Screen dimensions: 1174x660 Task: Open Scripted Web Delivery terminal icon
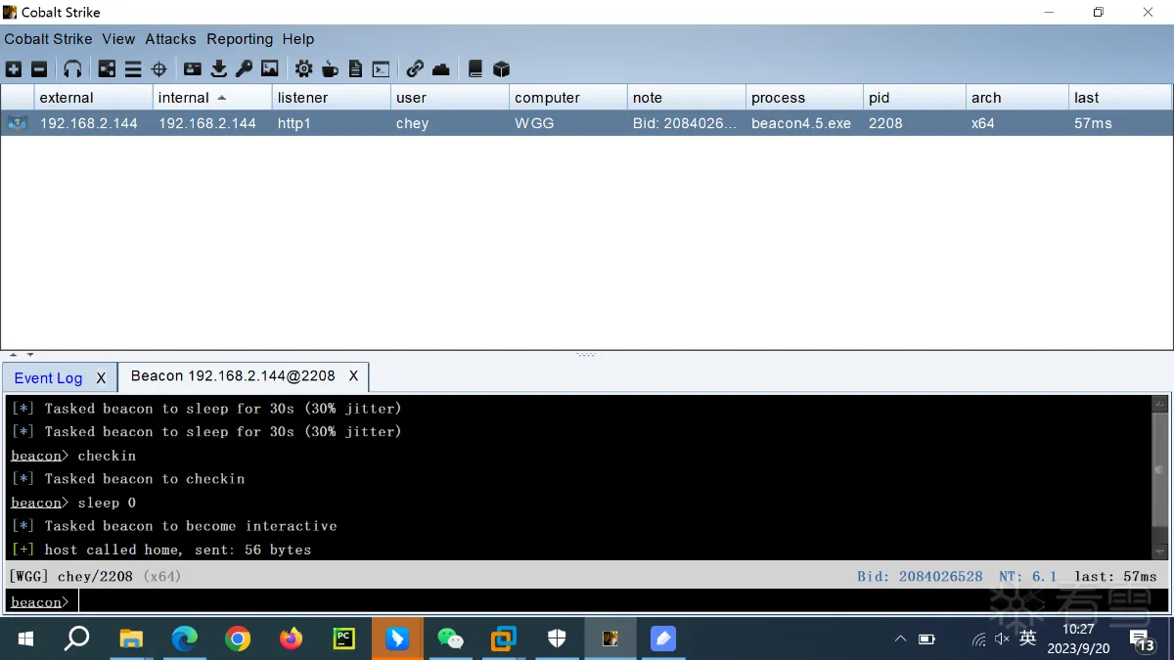pyautogui.click(x=382, y=69)
